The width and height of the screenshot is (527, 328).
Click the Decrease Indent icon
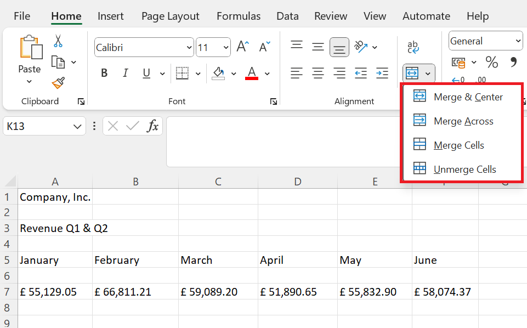(360, 73)
